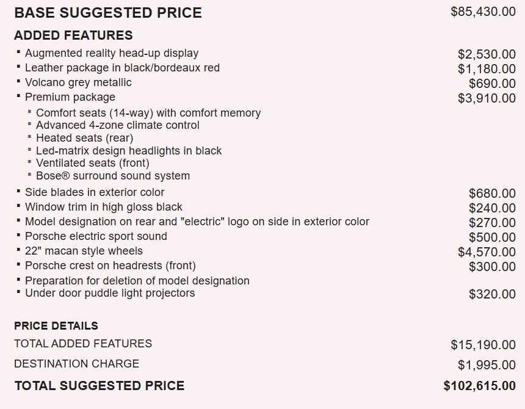This screenshot has width=525, height=409.
Task: Click the Total Added Features amount $15,190.00
Action: [483, 345]
